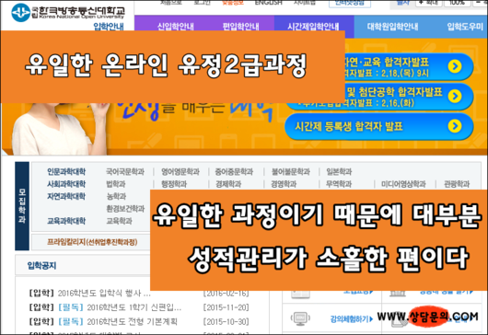Viewport: 488px width, 335px height.
Task: Open the 자연·교육 합격자발표 banner button
Action: click(409, 66)
